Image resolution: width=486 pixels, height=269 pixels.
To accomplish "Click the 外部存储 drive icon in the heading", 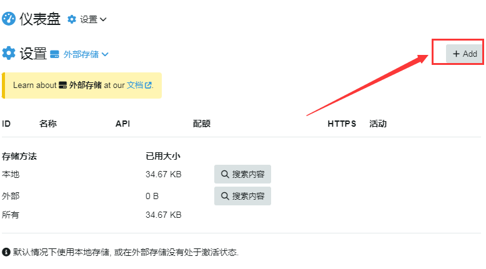I will pos(54,54).
